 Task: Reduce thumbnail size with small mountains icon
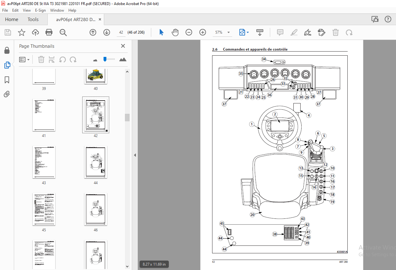pyautogui.click(x=96, y=60)
